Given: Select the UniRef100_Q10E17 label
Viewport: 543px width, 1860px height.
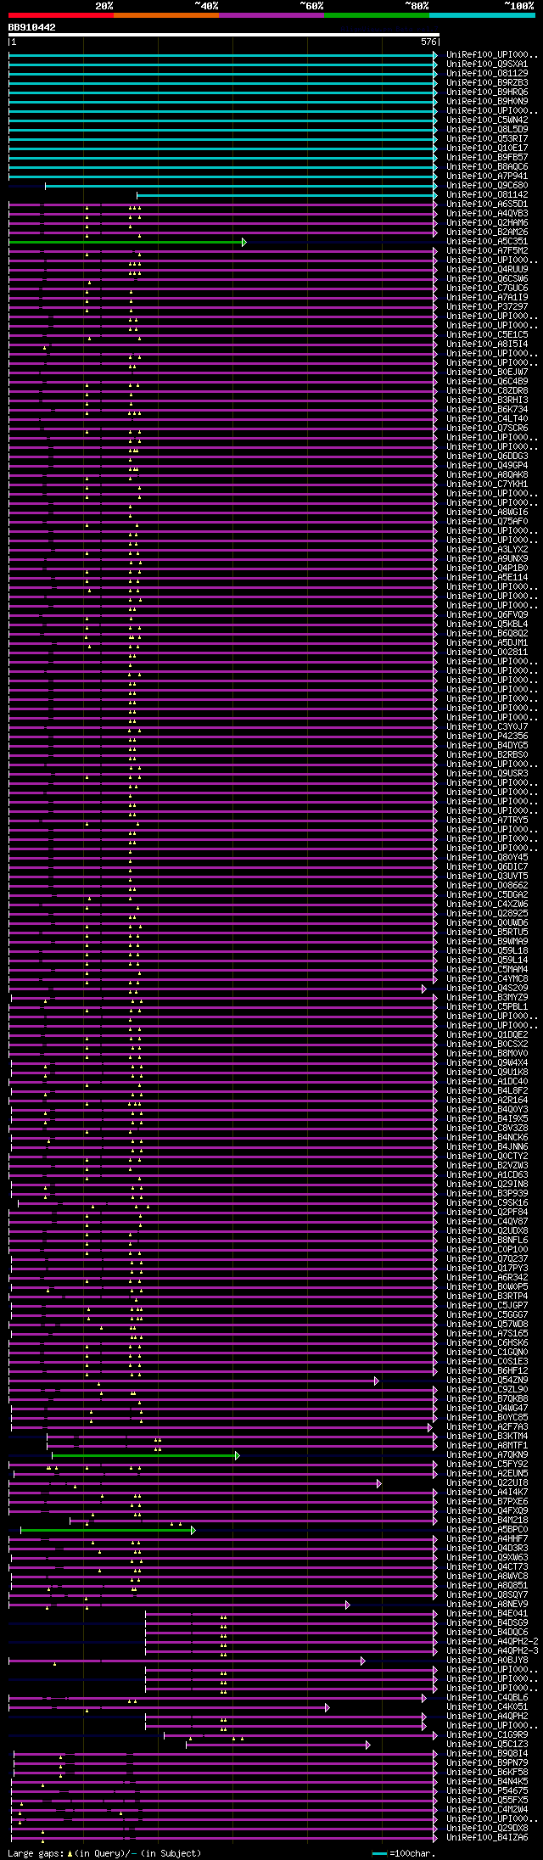Looking at the screenshot, I should (487, 148).
